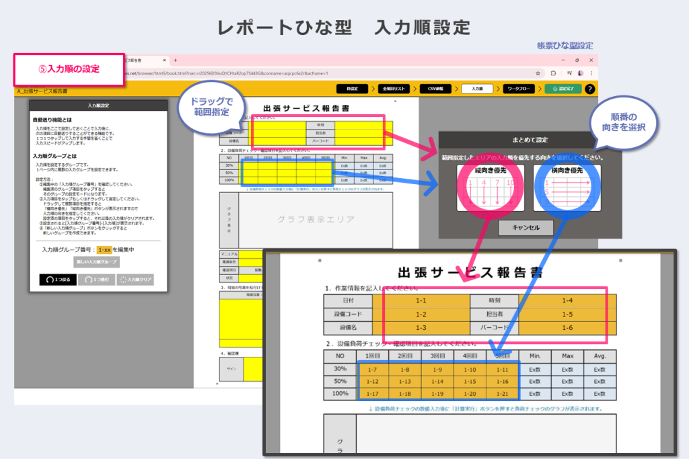Open a new browser tab with plus
Image resolution: width=689 pixels, height=459 pixels.
coord(176,60)
